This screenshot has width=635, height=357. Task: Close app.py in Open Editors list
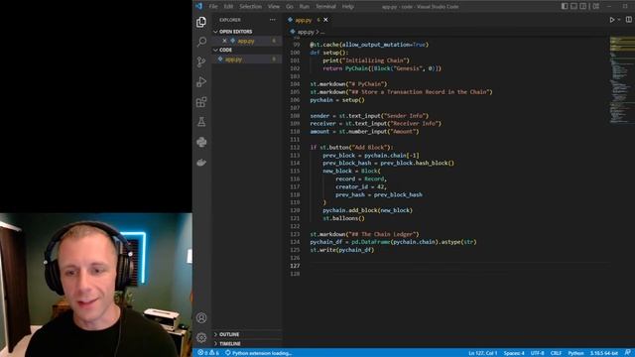tap(225, 41)
